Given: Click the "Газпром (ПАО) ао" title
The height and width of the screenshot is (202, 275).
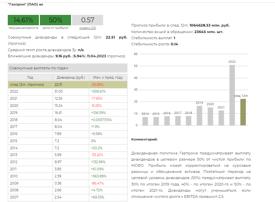Looking at the screenshot, I should 25,5.
